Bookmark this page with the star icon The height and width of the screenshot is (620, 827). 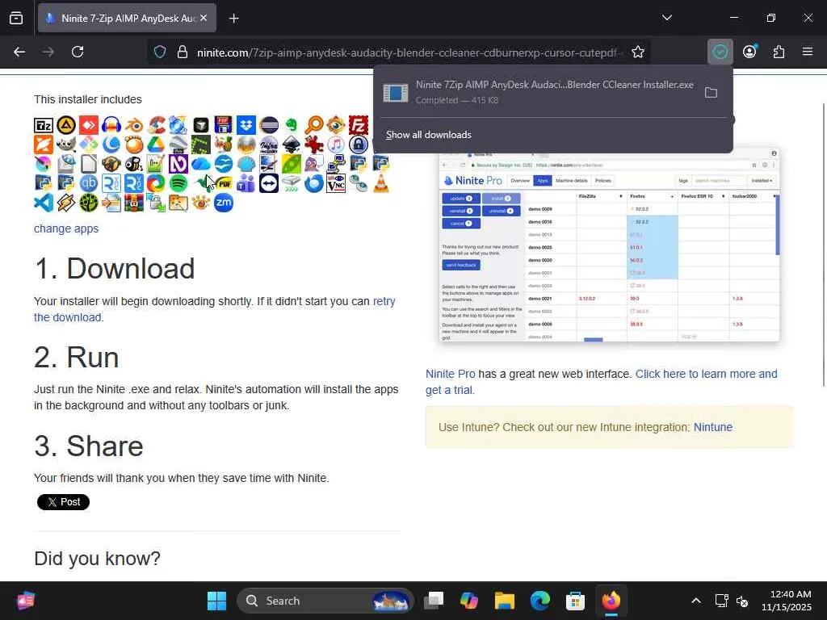[638, 52]
